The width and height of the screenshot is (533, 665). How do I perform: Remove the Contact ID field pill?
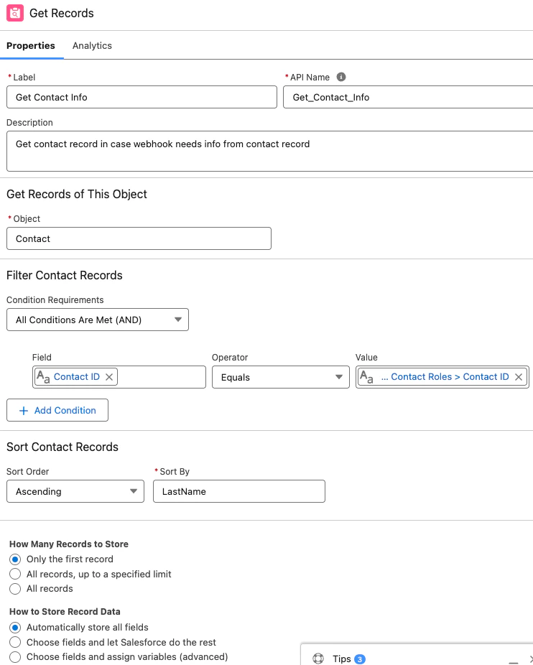pos(109,377)
